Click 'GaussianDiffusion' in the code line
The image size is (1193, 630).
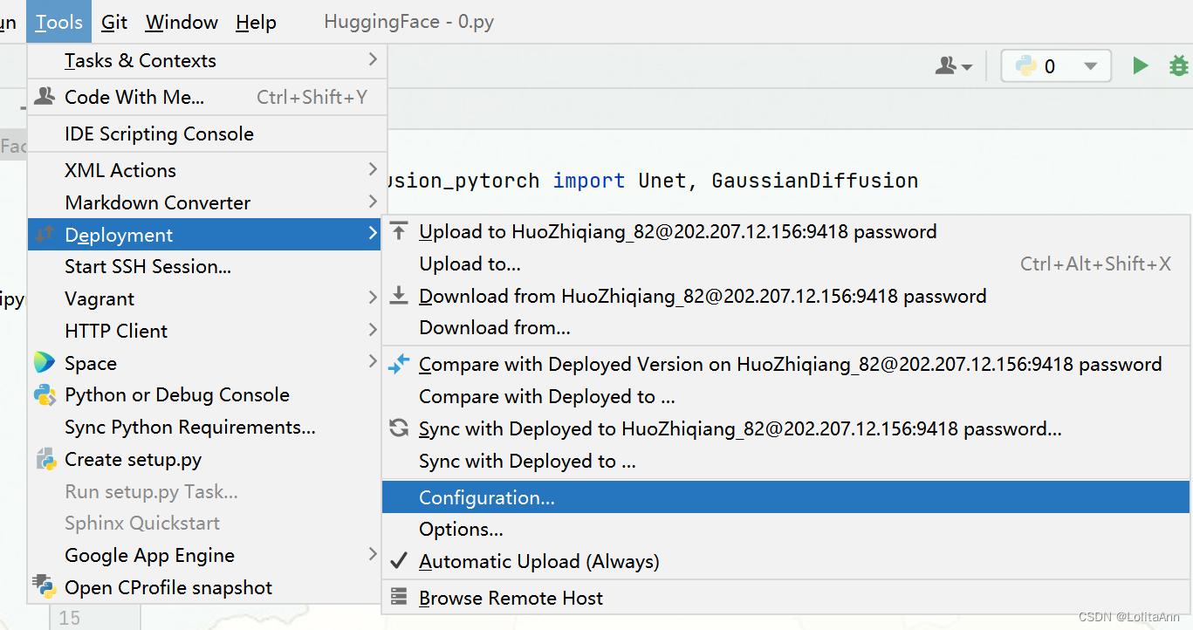click(815, 181)
